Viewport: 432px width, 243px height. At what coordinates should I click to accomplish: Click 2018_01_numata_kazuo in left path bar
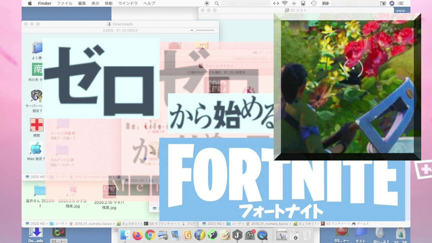(x=90, y=224)
